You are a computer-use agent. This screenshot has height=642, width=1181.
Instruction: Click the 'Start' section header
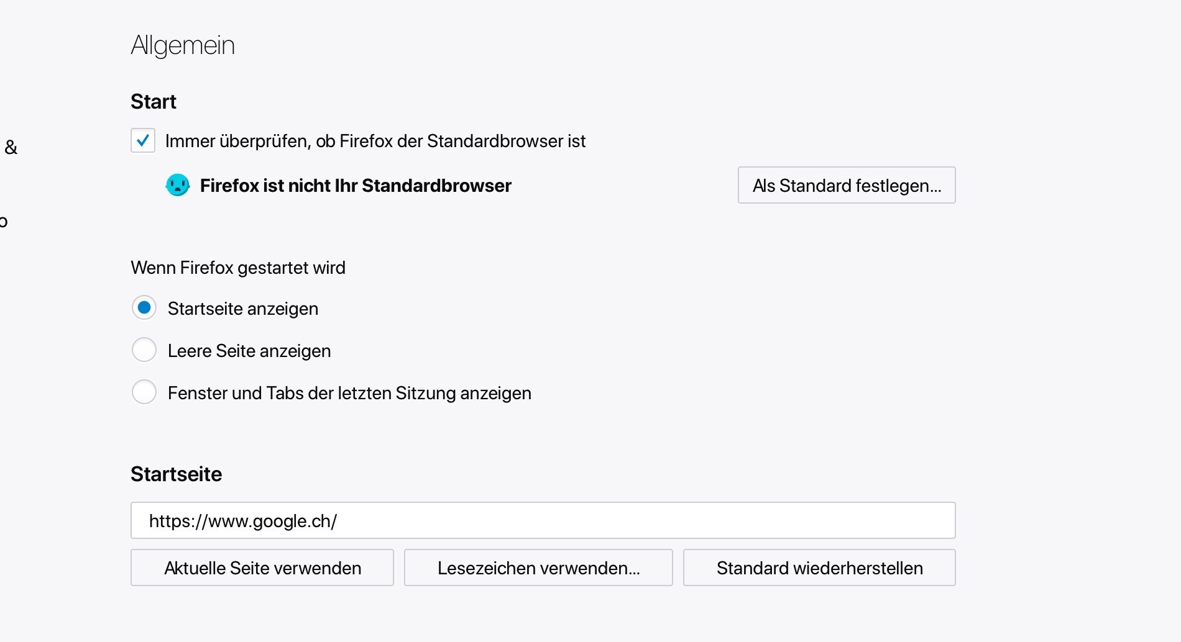(x=153, y=101)
